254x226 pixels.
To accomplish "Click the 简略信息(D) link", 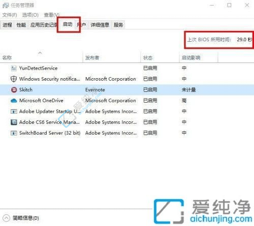I will [26, 218].
